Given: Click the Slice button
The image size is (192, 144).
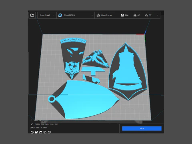Looking at the screenshot, I should coord(142,128).
